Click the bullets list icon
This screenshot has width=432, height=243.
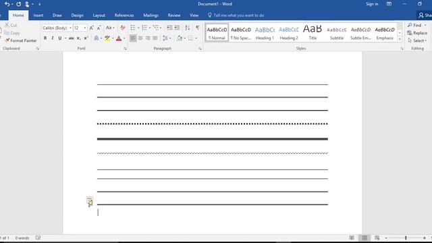pyautogui.click(x=133, y=28)
